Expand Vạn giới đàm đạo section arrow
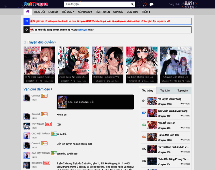This screenshot has height=170, width=215. [x=51, y=89]
